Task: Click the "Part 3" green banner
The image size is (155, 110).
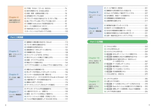Action: 118,42
